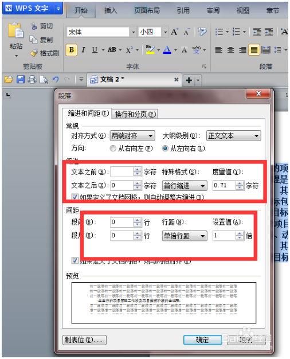Select the Format Painter tool
Screen dimensions: 290x359
(x=45, y=53)
